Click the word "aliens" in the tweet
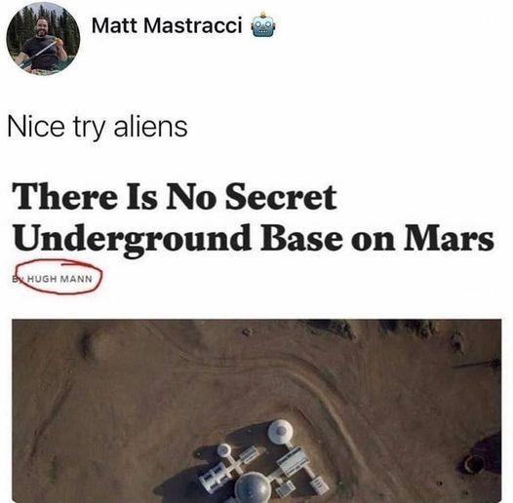Viewport: 513px width, 503px height. click(150, 126)
